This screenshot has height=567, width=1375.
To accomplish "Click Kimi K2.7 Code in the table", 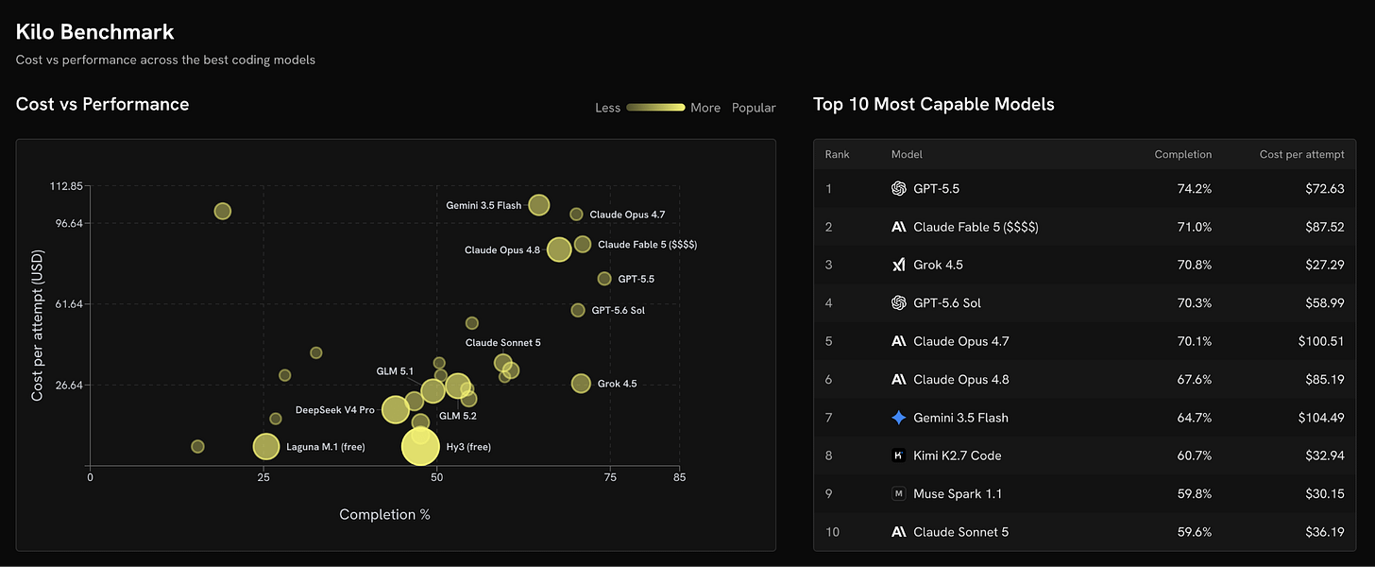I will pos(958,455).
